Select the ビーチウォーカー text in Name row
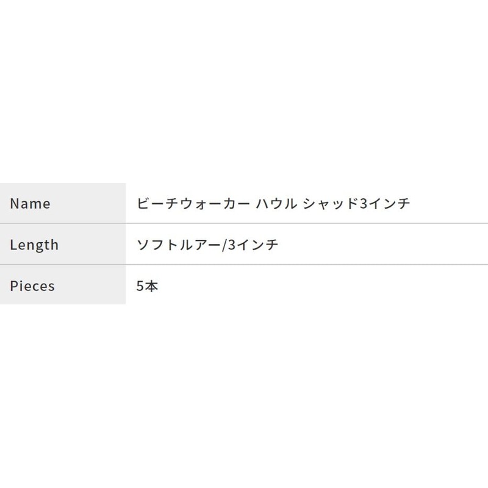Screen dimensions: 488x488 193,204
